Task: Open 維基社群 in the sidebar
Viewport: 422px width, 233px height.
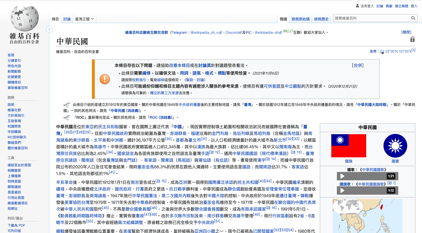Action: [x=14, y=110]
